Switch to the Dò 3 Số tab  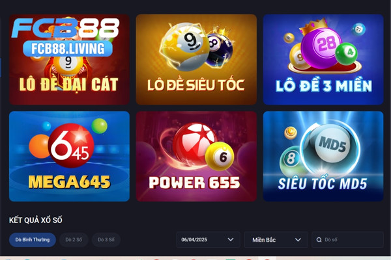[106, 240]
